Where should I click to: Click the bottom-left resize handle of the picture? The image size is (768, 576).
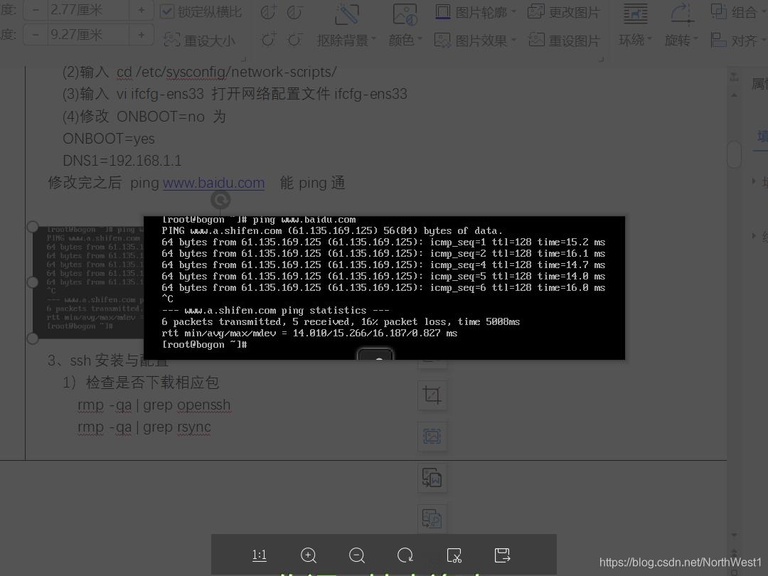[x=32, y=338]
